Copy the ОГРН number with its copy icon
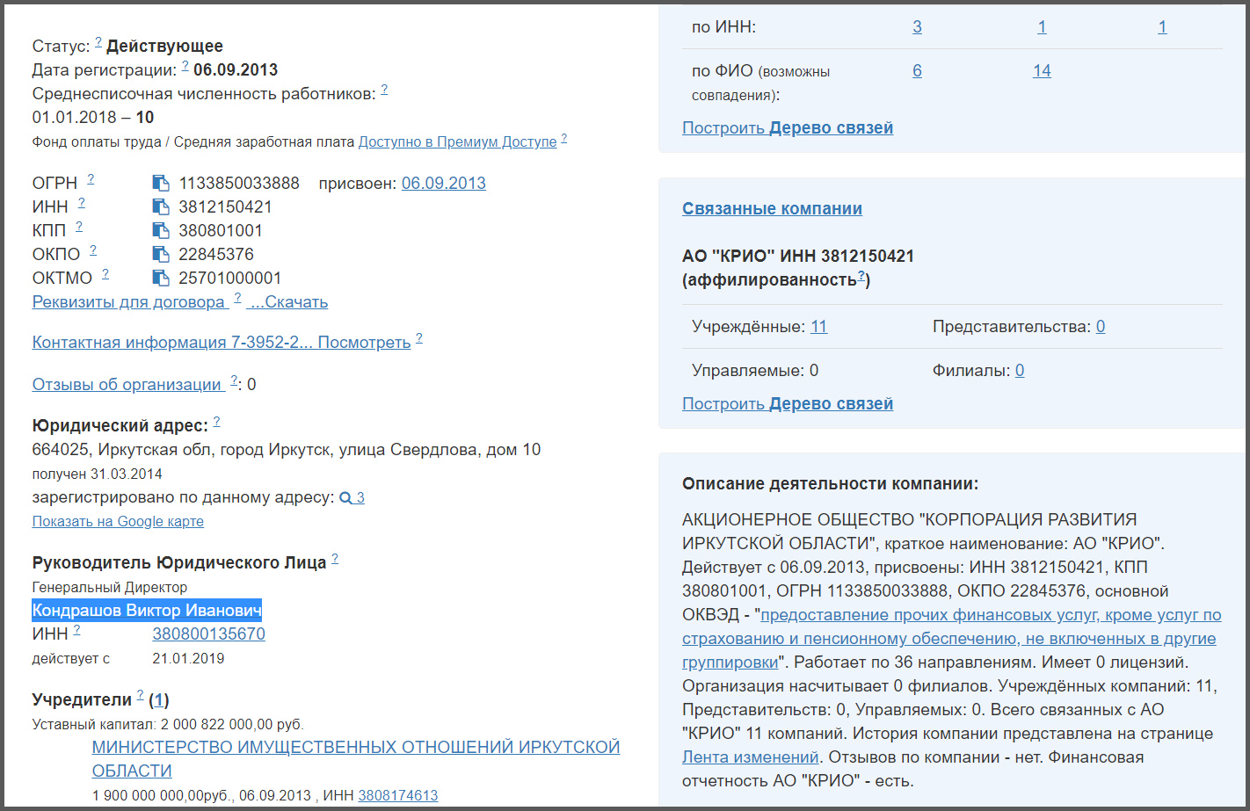Screen dimensions: 1250x811 pos(161,183)
